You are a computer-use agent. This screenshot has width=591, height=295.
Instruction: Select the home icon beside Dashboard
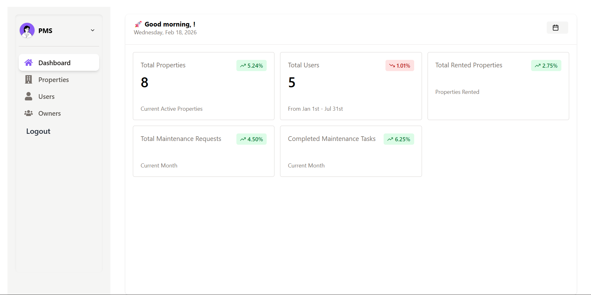(x=29, y=62)
